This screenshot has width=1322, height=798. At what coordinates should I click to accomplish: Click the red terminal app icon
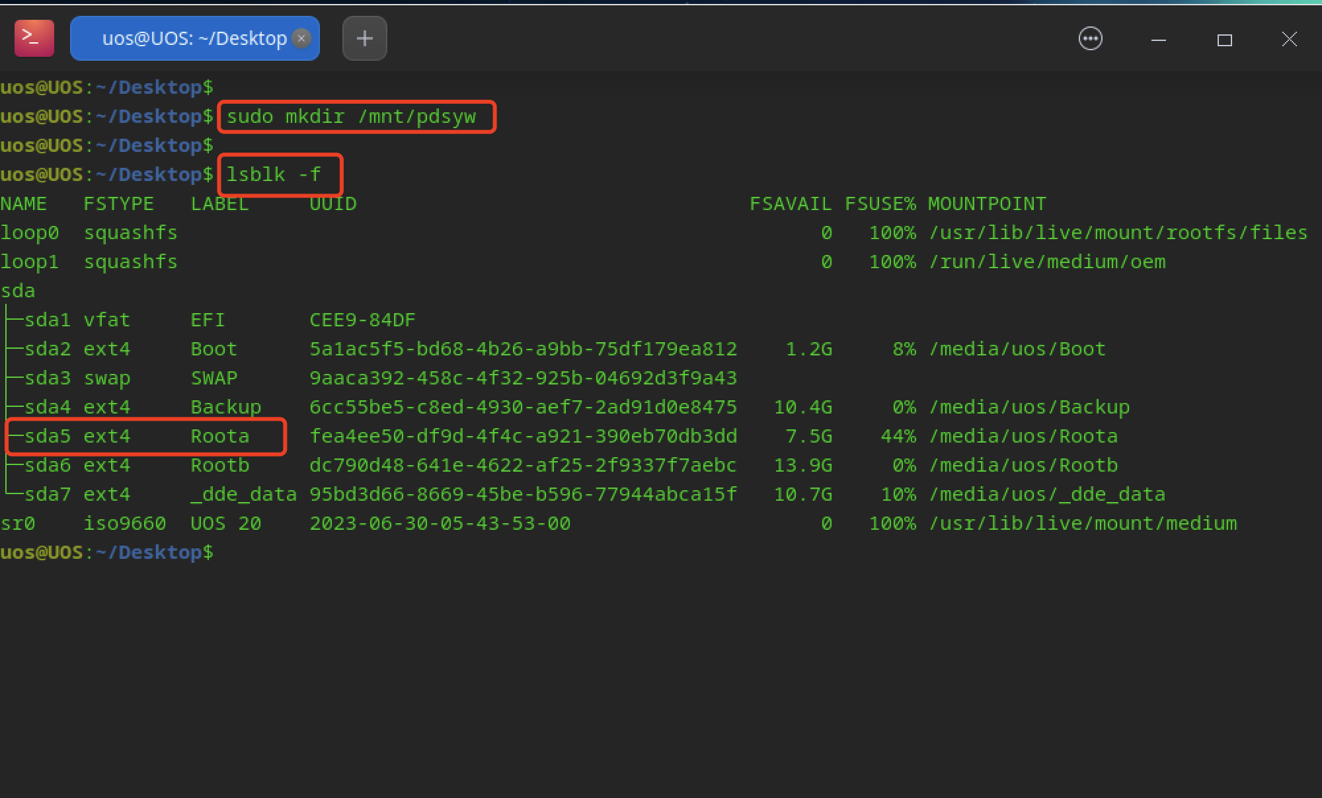pos(34,38)
